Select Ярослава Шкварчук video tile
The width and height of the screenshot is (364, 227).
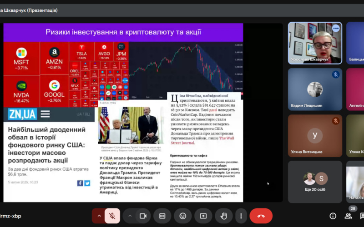[x=315, y=43]
